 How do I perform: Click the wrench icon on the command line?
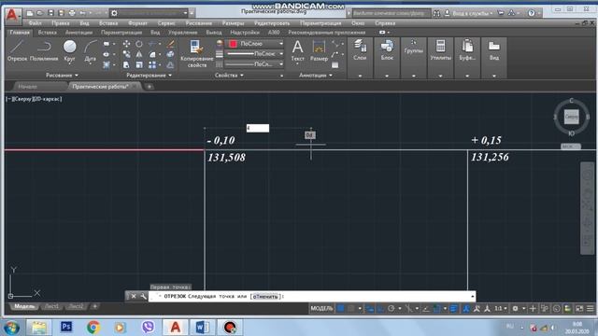point(143,296)
